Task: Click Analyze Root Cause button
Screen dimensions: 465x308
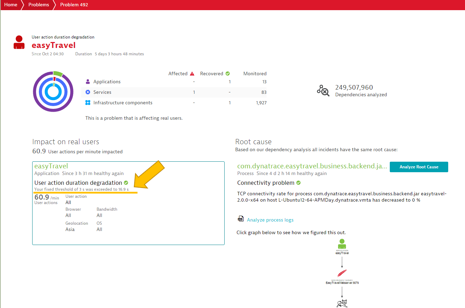Action: click(419, 167)
